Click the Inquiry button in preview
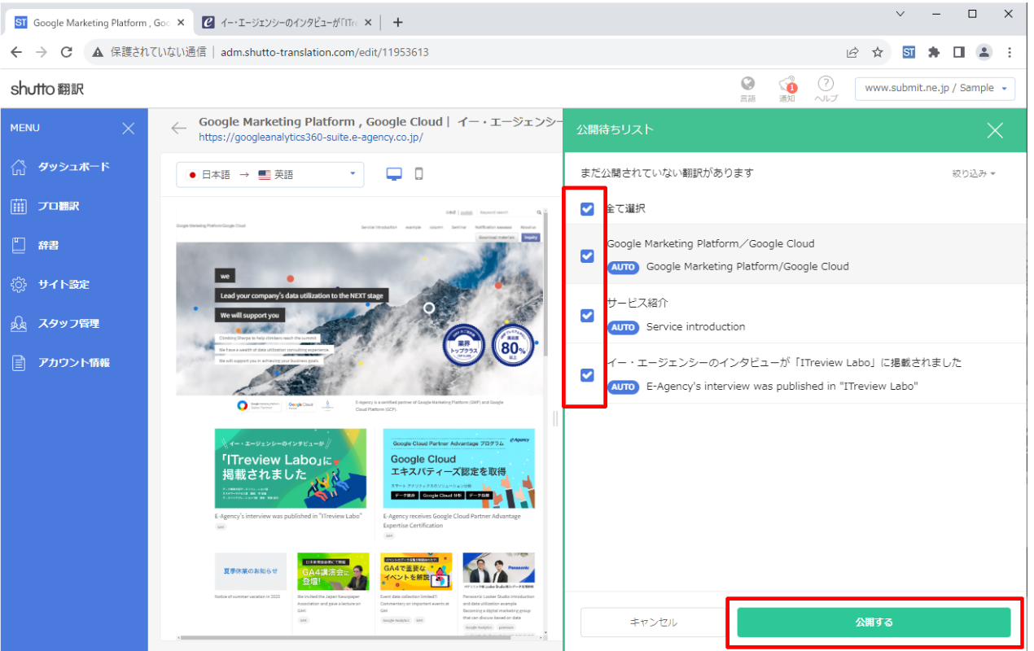Screen dimensions: 1034x651 pyautogui.click(x=531, y=238)
